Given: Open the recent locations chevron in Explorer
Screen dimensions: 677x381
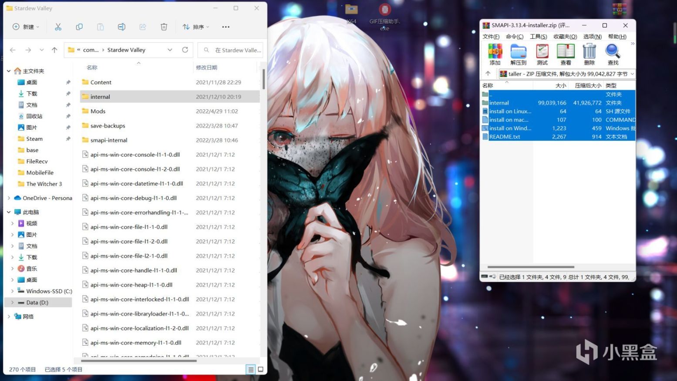Looking at the screenshot, I should 42,50.
